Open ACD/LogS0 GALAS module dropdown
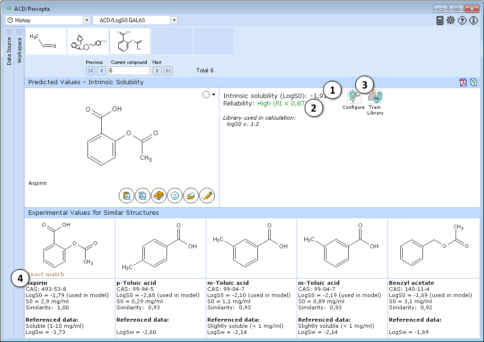Image resolution: width=484 pixels, height=342 pixels. point(175,20)
